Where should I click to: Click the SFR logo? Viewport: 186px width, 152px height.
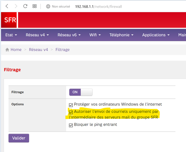click(11, 20)
